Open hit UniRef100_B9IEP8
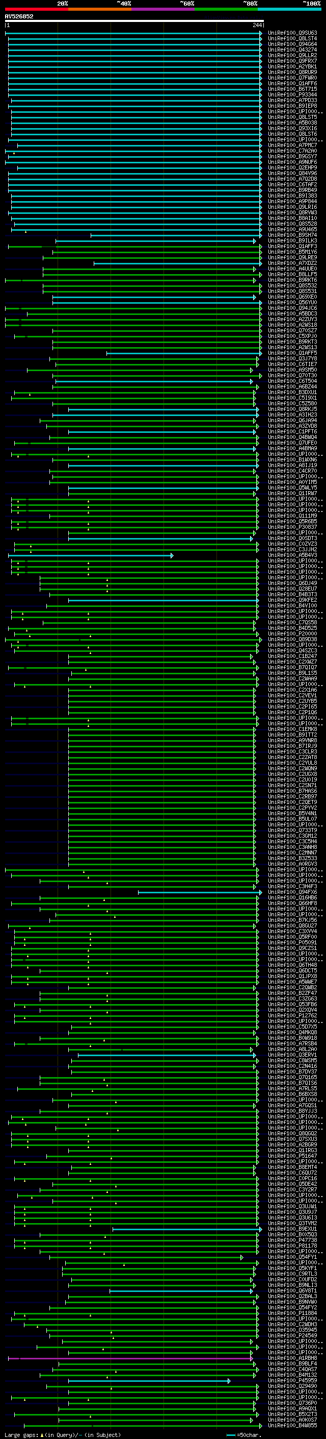 pyautogui.click(x=292, y=106)
